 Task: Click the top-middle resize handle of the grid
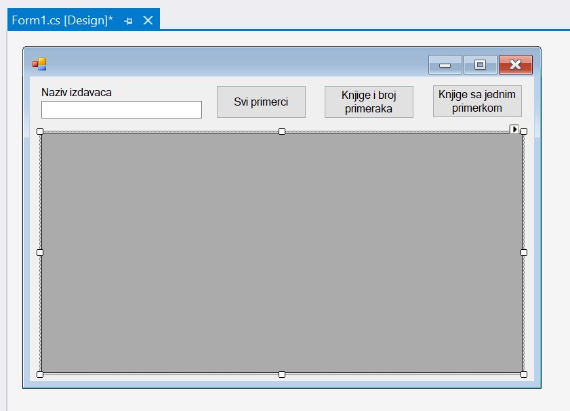(282, 131)
